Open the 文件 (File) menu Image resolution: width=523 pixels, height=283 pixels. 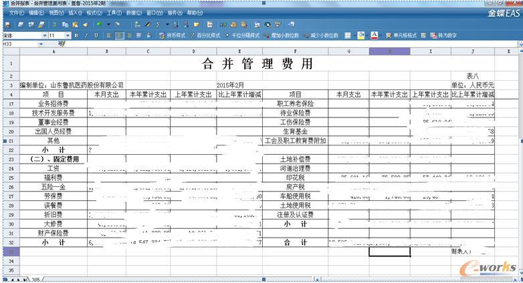pos(16,13)
